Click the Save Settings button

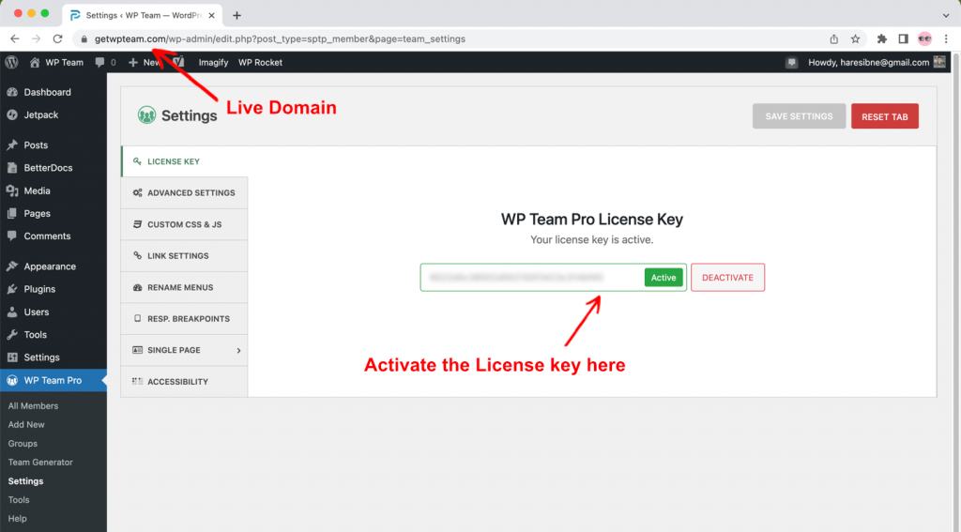(799, 116)
